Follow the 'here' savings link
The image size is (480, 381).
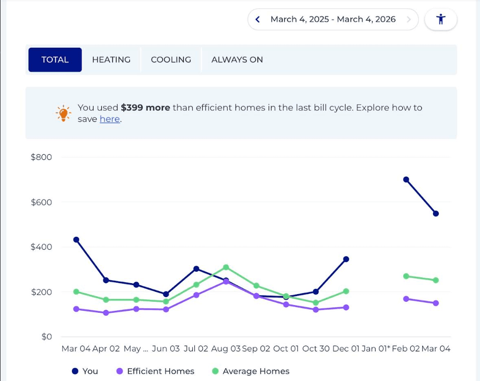pyautogui.click(x=109, y=119)
